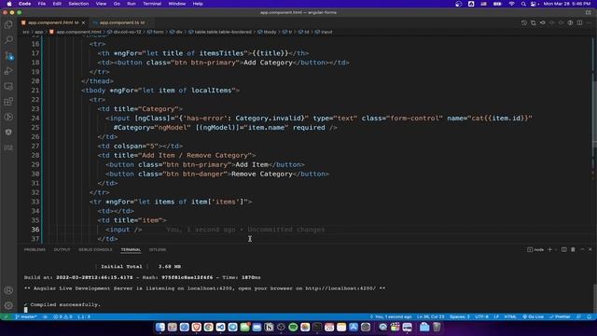Switch to the OUTPUT panel tab
Image resolution: width=597 pixels, height=336 pixels.
pos(62,249)
